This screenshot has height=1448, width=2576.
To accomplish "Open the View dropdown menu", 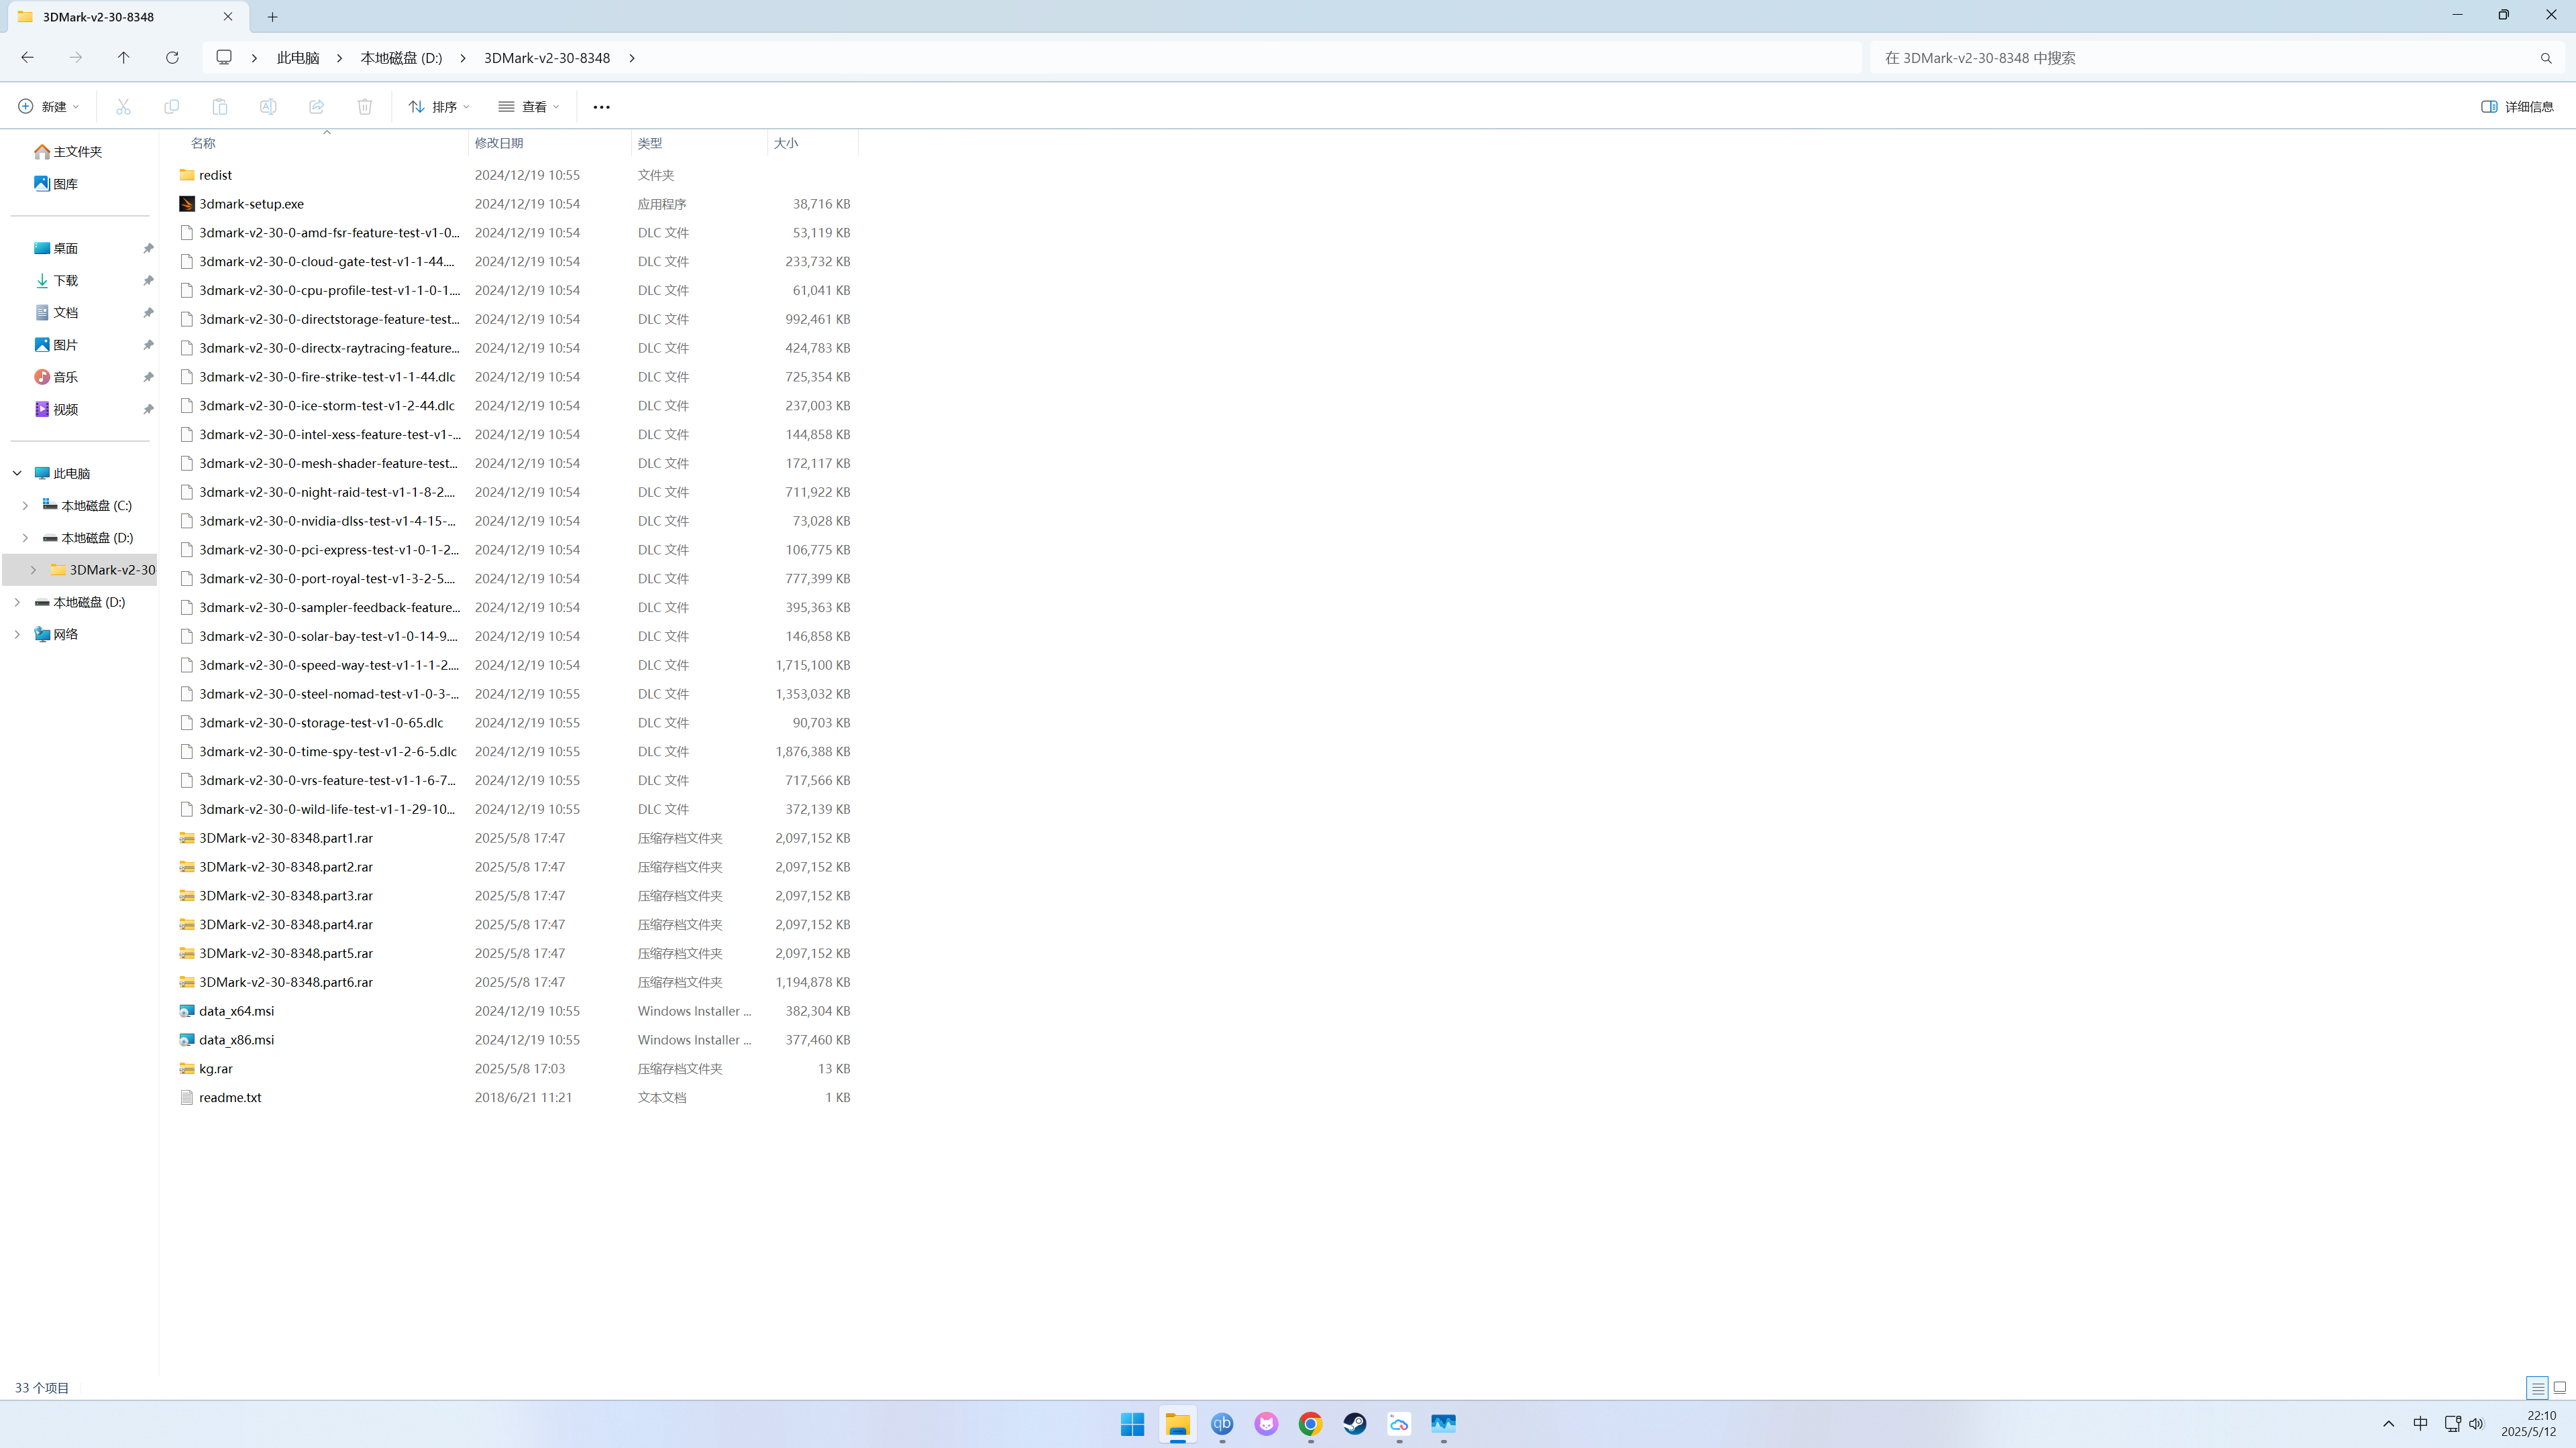I will coord(529,107).
